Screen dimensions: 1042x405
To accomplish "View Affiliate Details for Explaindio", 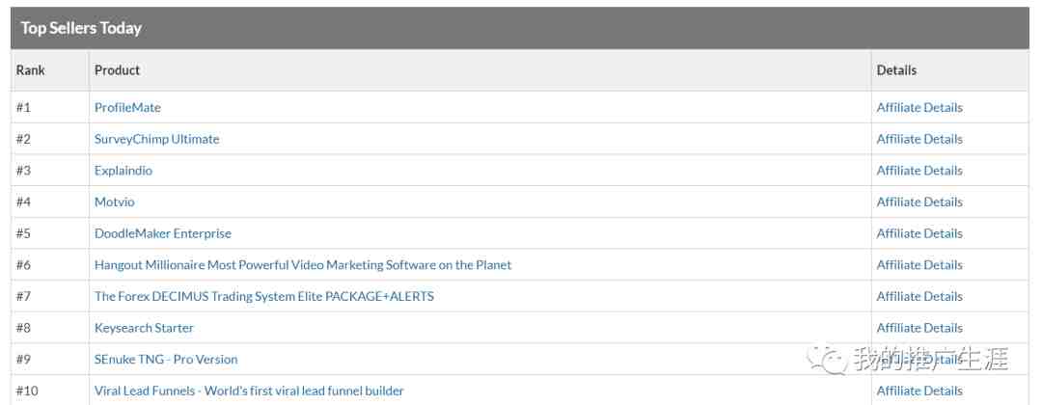I will coord(919,170).
